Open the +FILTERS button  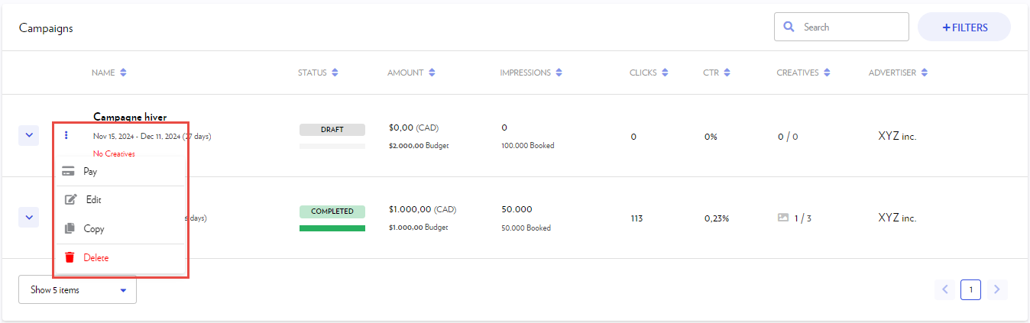coord(964,27)
